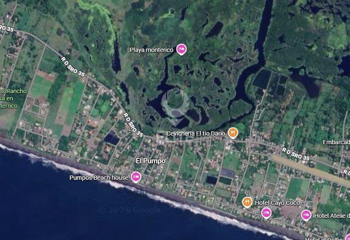Click the El Pumpo locality label
Image resolution: width=350 pixels, height=240 pixels.
click(151, 161)
